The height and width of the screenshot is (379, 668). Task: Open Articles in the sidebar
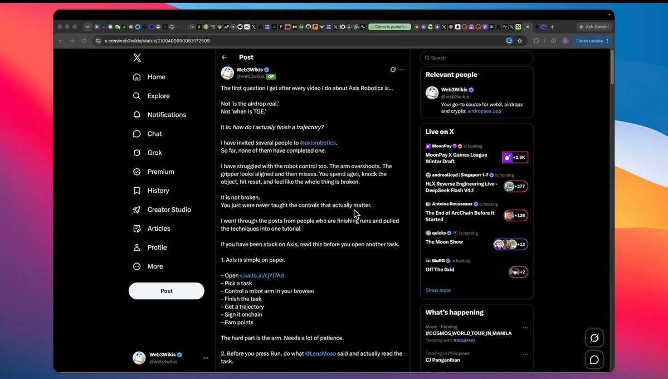coord(151,229)
